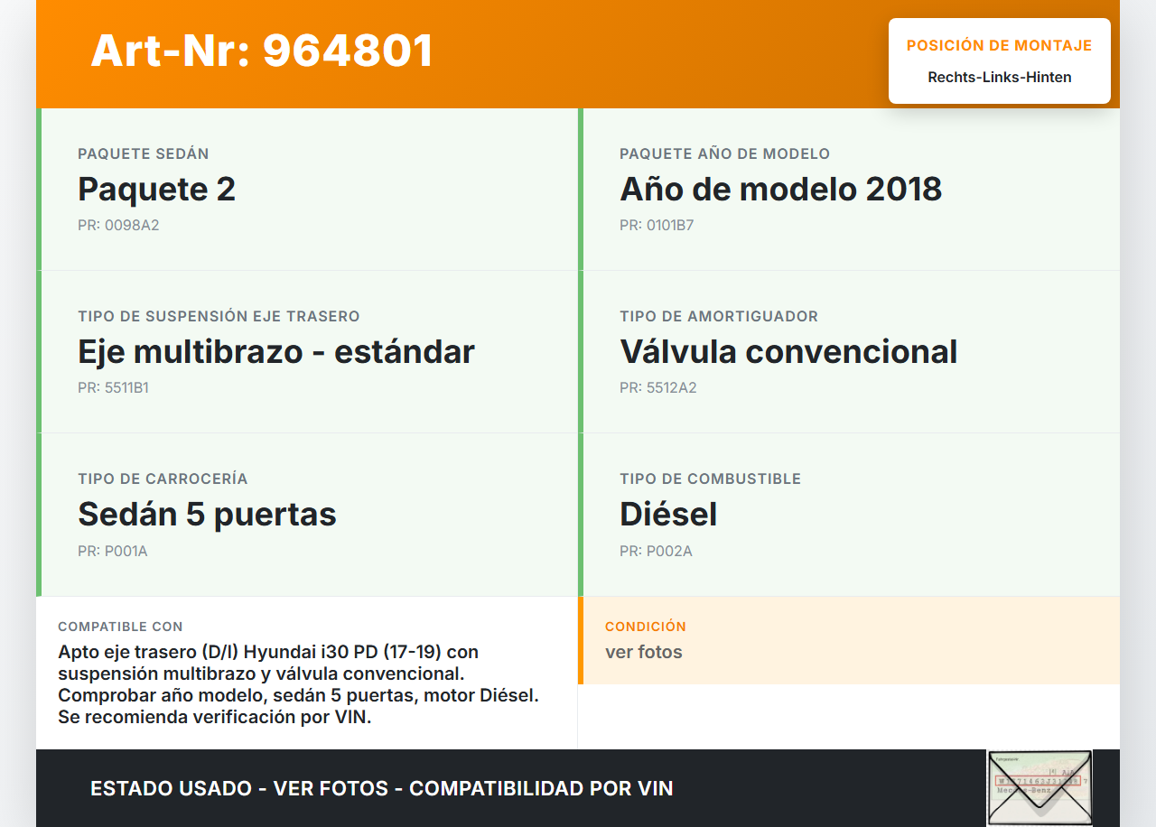Select the Sedán 5 puertas value
This screenshot has height=827, width=1156.
point(207,514)
